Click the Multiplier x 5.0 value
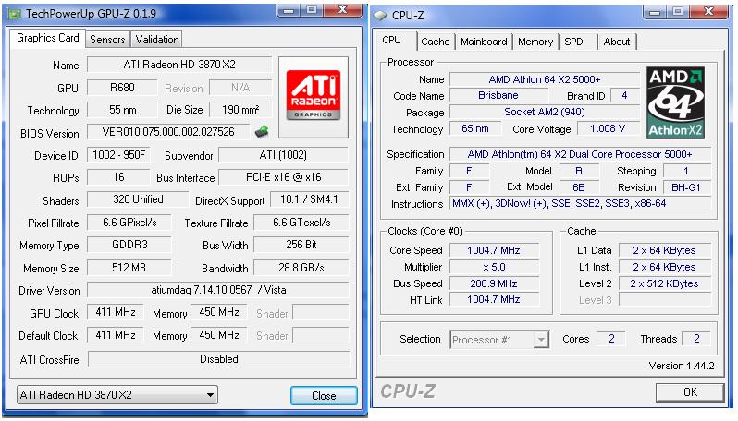This screenshot has height=421, width=738. (494, 267)
